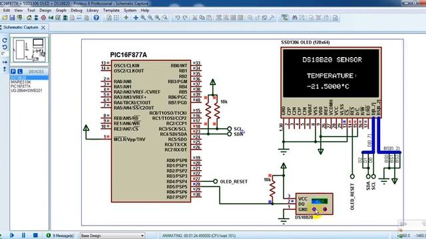Viewport: 426px width, 239px height.
Task: Mirror vertically with Y-flip arrow icon
Action: pos(5,69)
